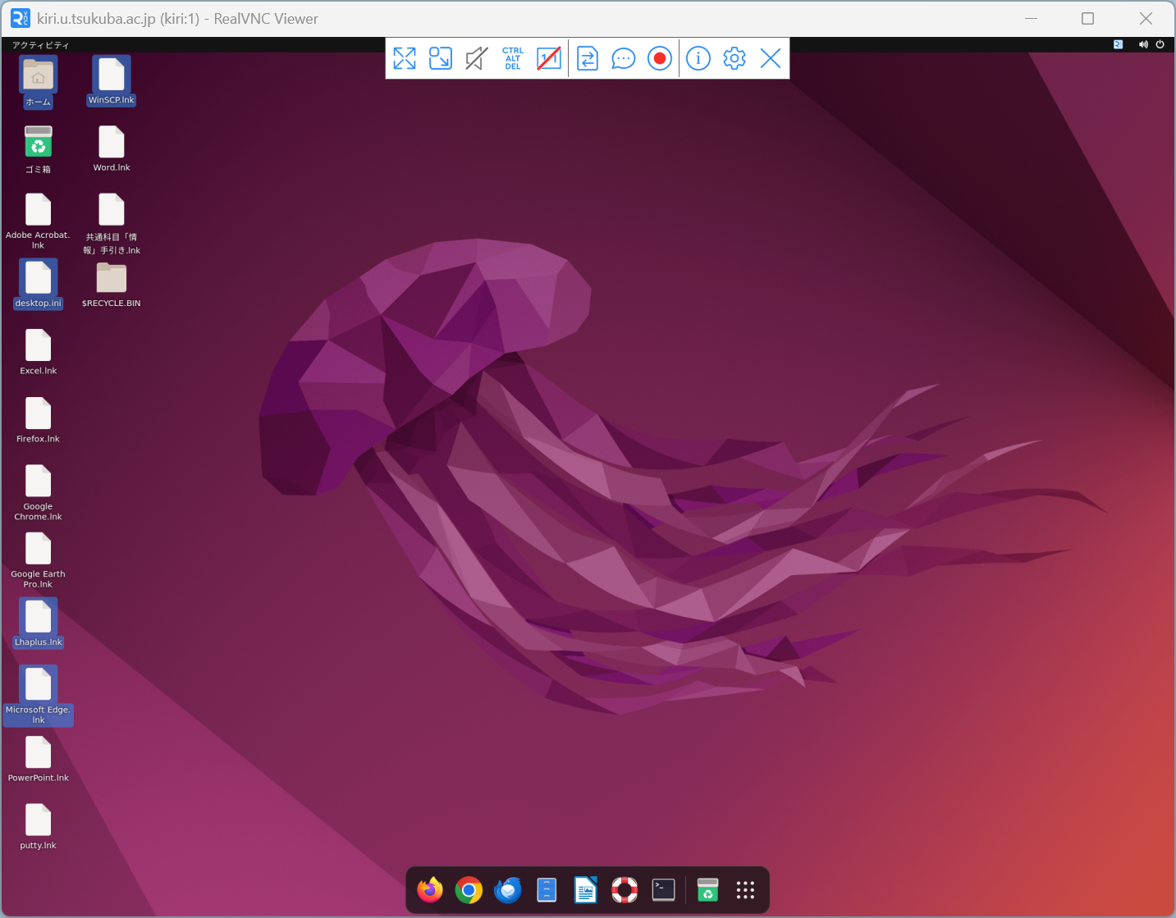Screen dimensions: 1176x918
Task: Toggle the 1:1 scaling button
Action: click(549, 58)
